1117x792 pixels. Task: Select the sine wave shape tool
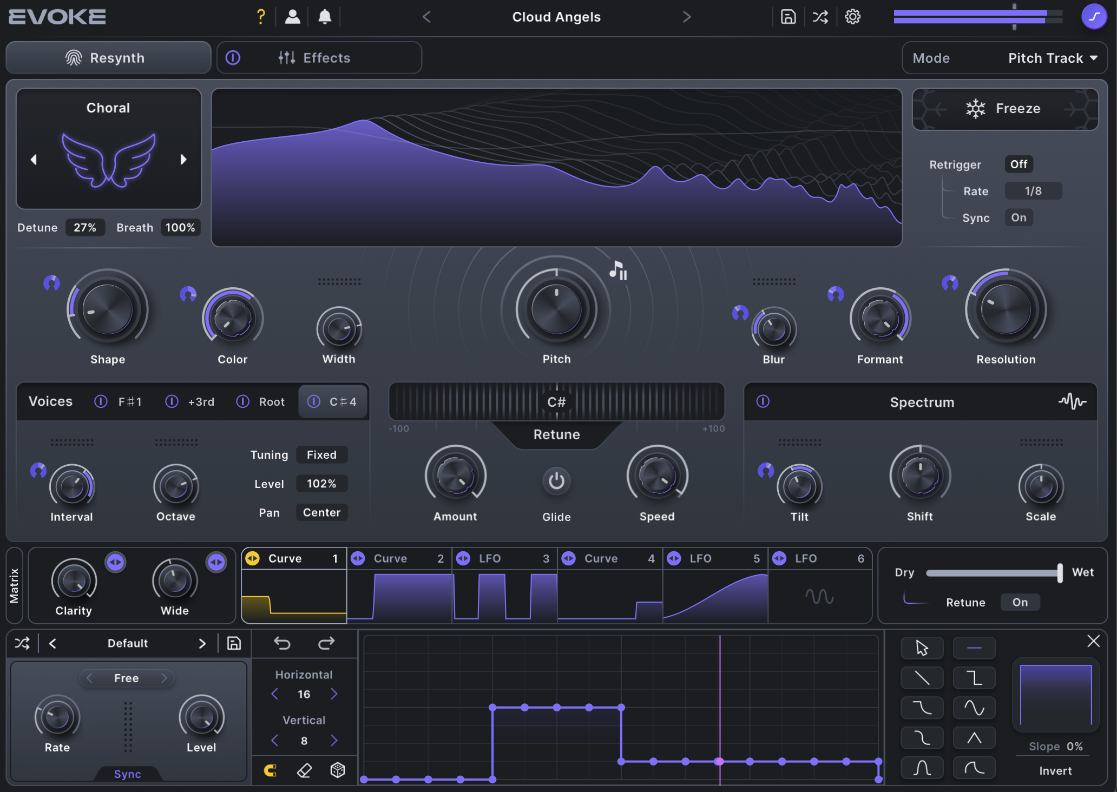974,708
